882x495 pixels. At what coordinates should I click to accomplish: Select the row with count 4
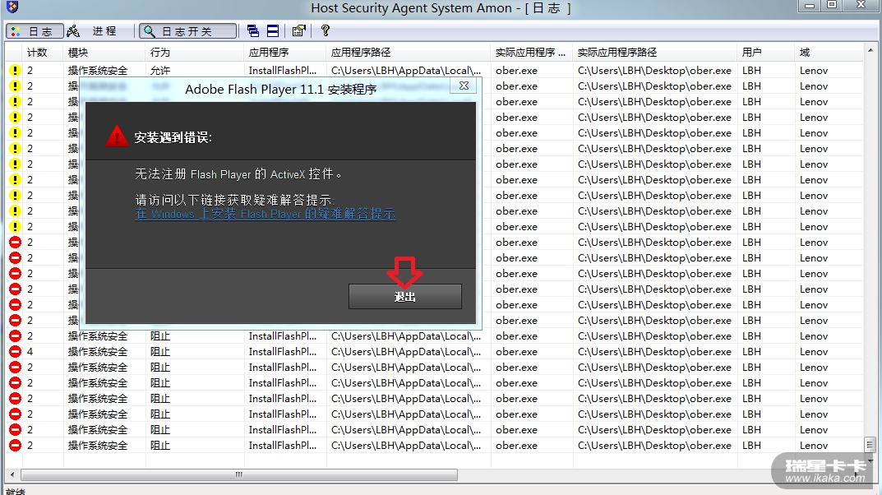pos(436,352)
